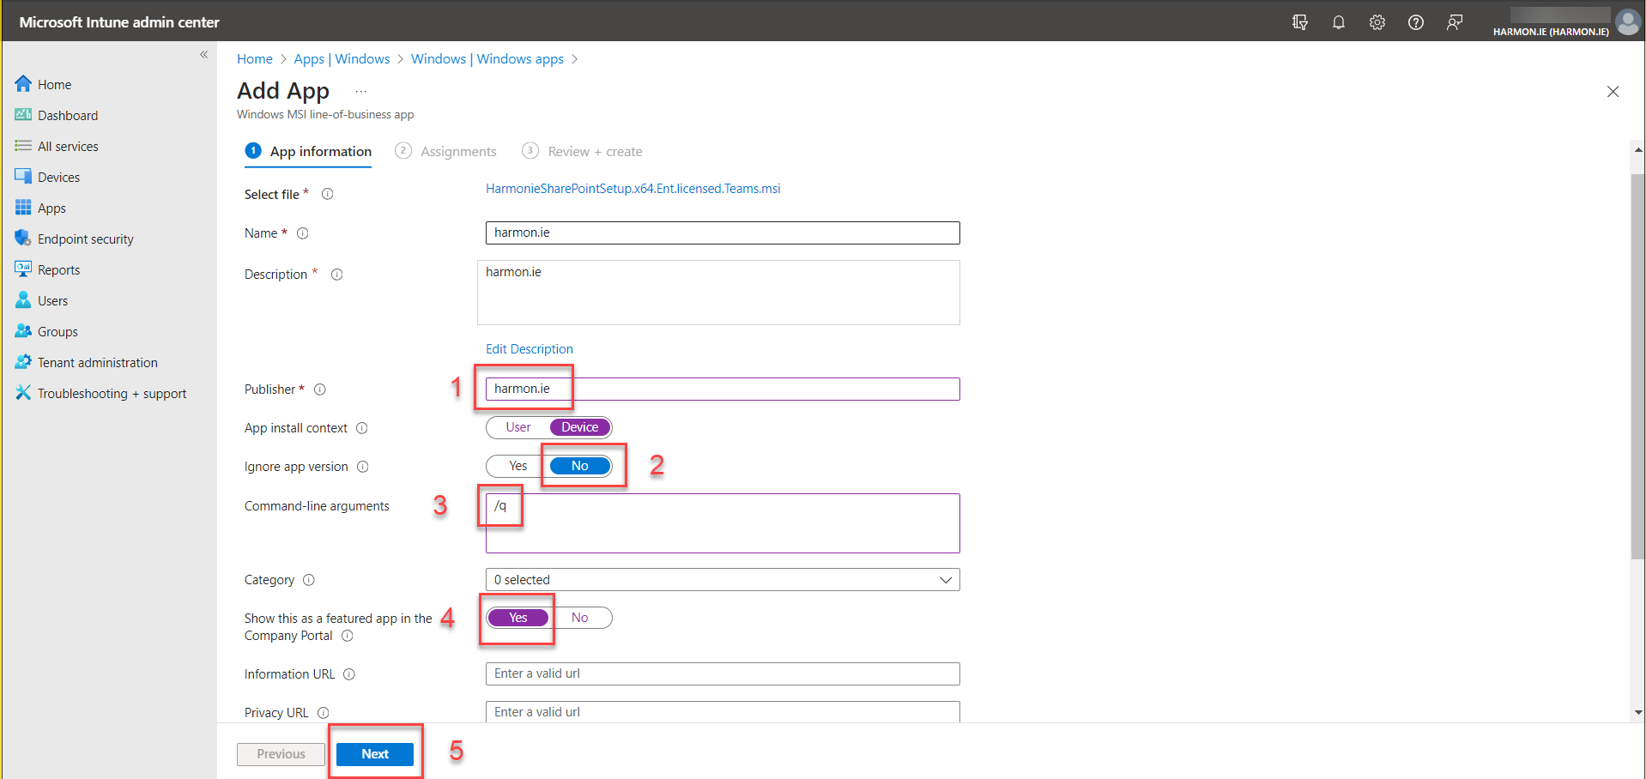Click the scrollbar up arrow
The height and width of the screenshot is (779, 1646).
tap(1638, 149)
